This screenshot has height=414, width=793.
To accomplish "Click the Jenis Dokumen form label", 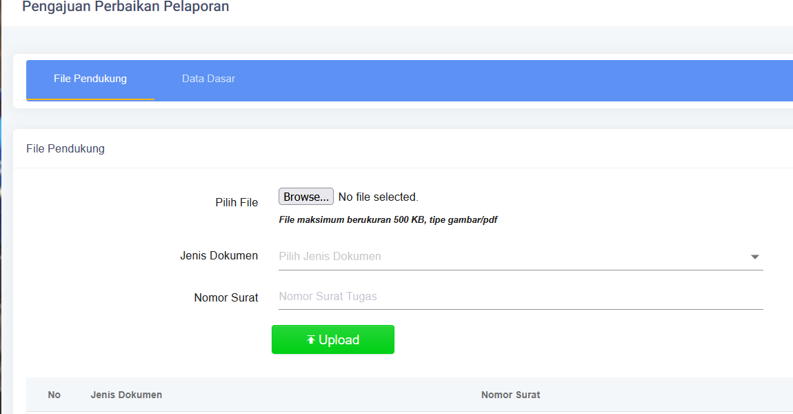I will (x=219, y=255).
